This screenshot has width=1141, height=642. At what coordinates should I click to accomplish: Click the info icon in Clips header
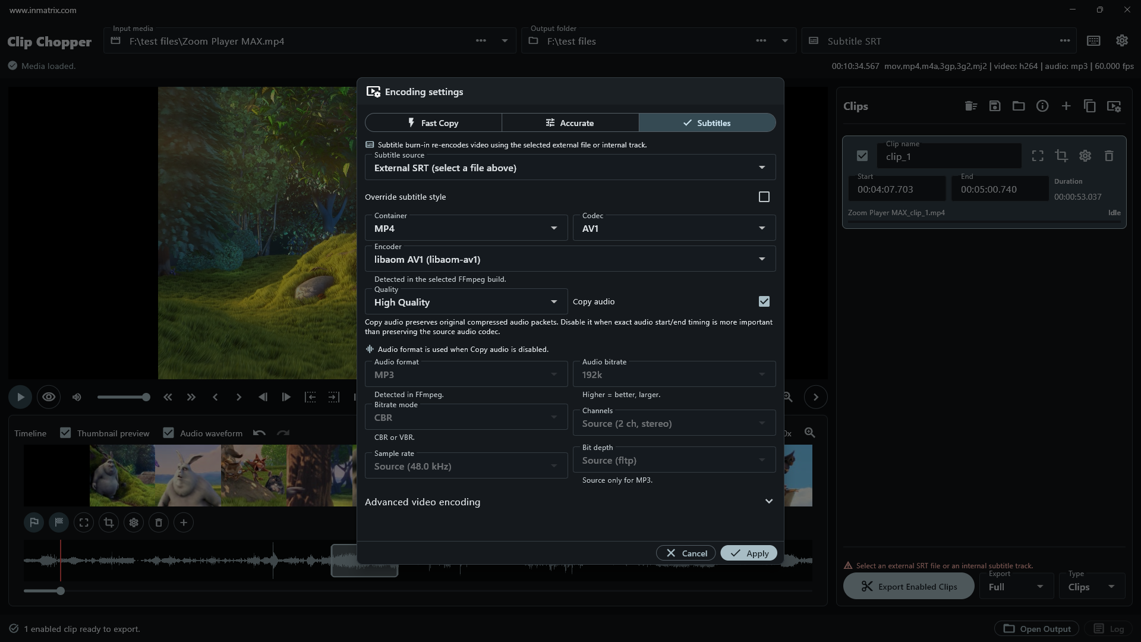(1042, 106)
